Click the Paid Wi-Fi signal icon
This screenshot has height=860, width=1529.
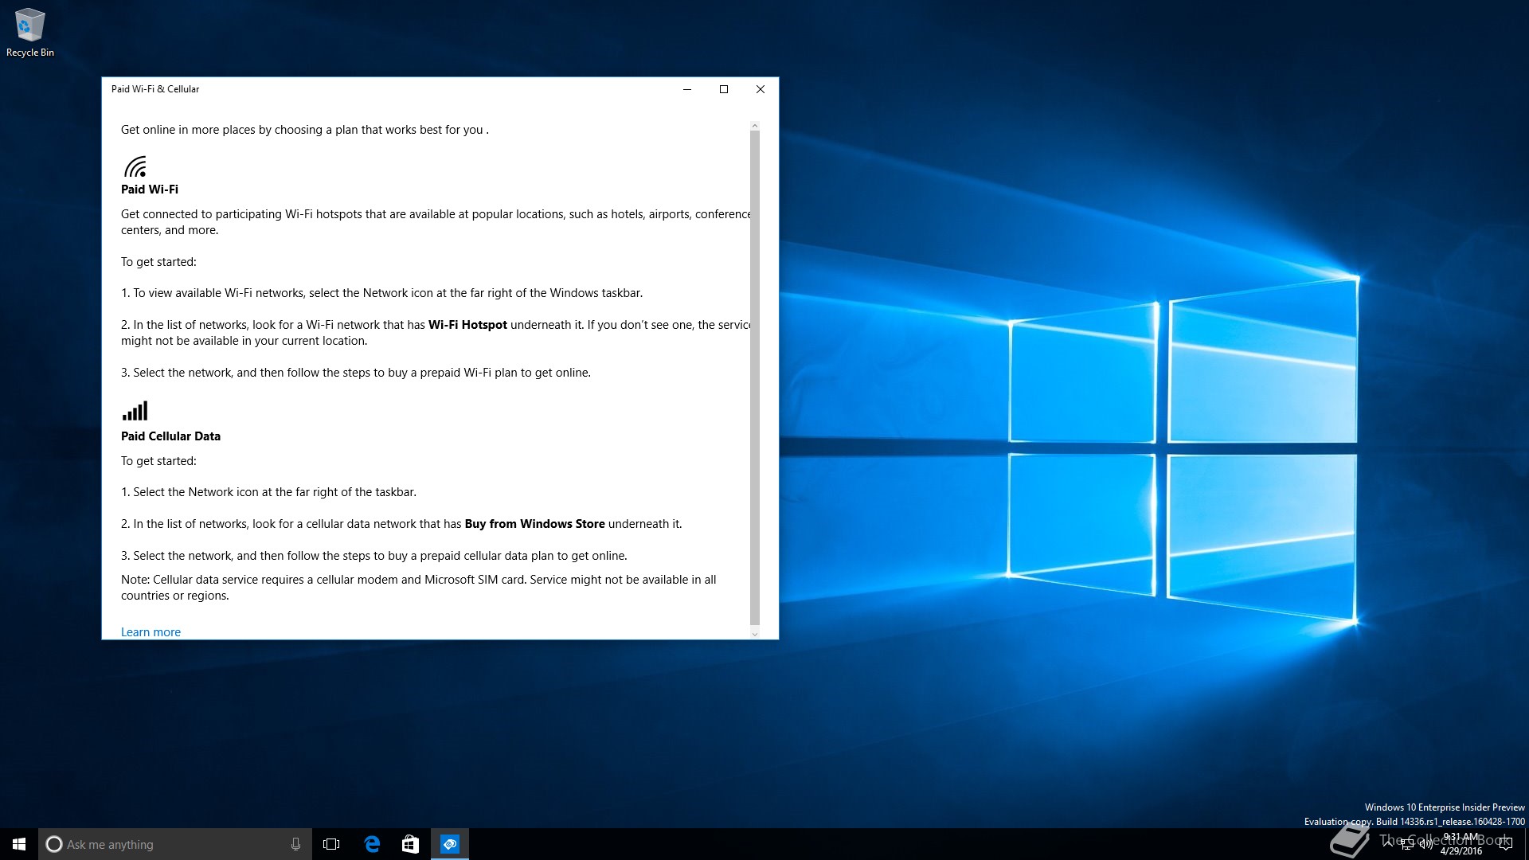tap(135, 166)
